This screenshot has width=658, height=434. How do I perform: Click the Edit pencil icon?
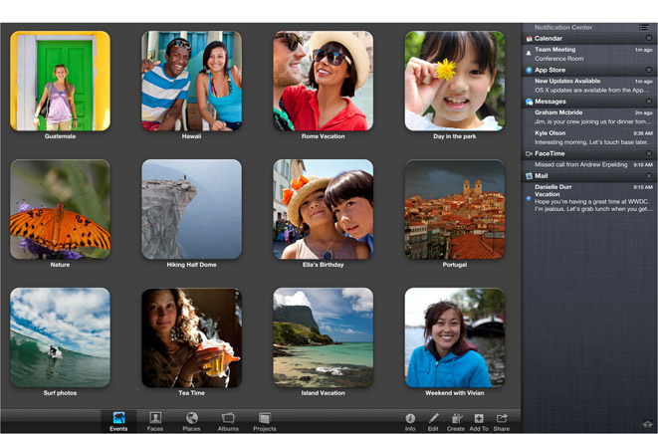433,420
